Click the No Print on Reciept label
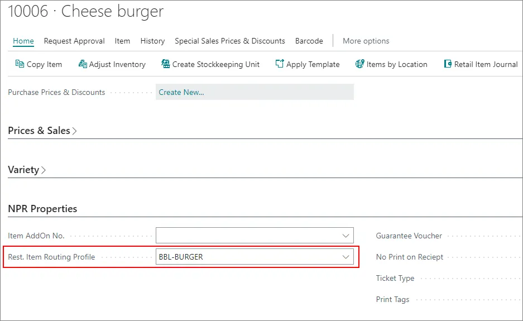This screenshot has width=523, height=321. click(x=410, y=257)
